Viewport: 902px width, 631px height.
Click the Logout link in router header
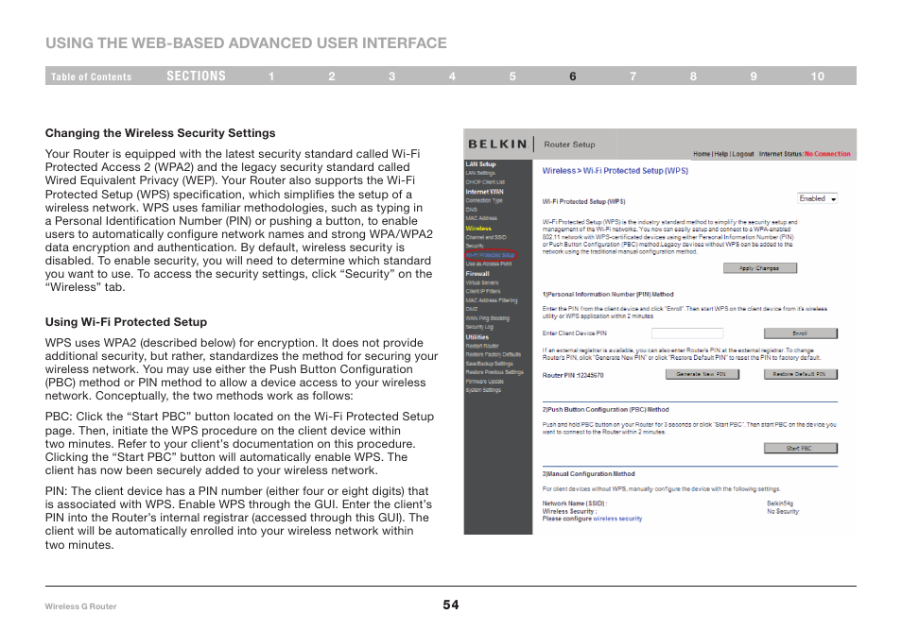click(742, 154)
